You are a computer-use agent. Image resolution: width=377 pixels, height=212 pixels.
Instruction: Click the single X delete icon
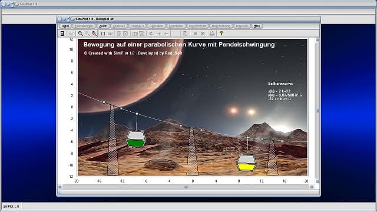(x=195, y=34)
